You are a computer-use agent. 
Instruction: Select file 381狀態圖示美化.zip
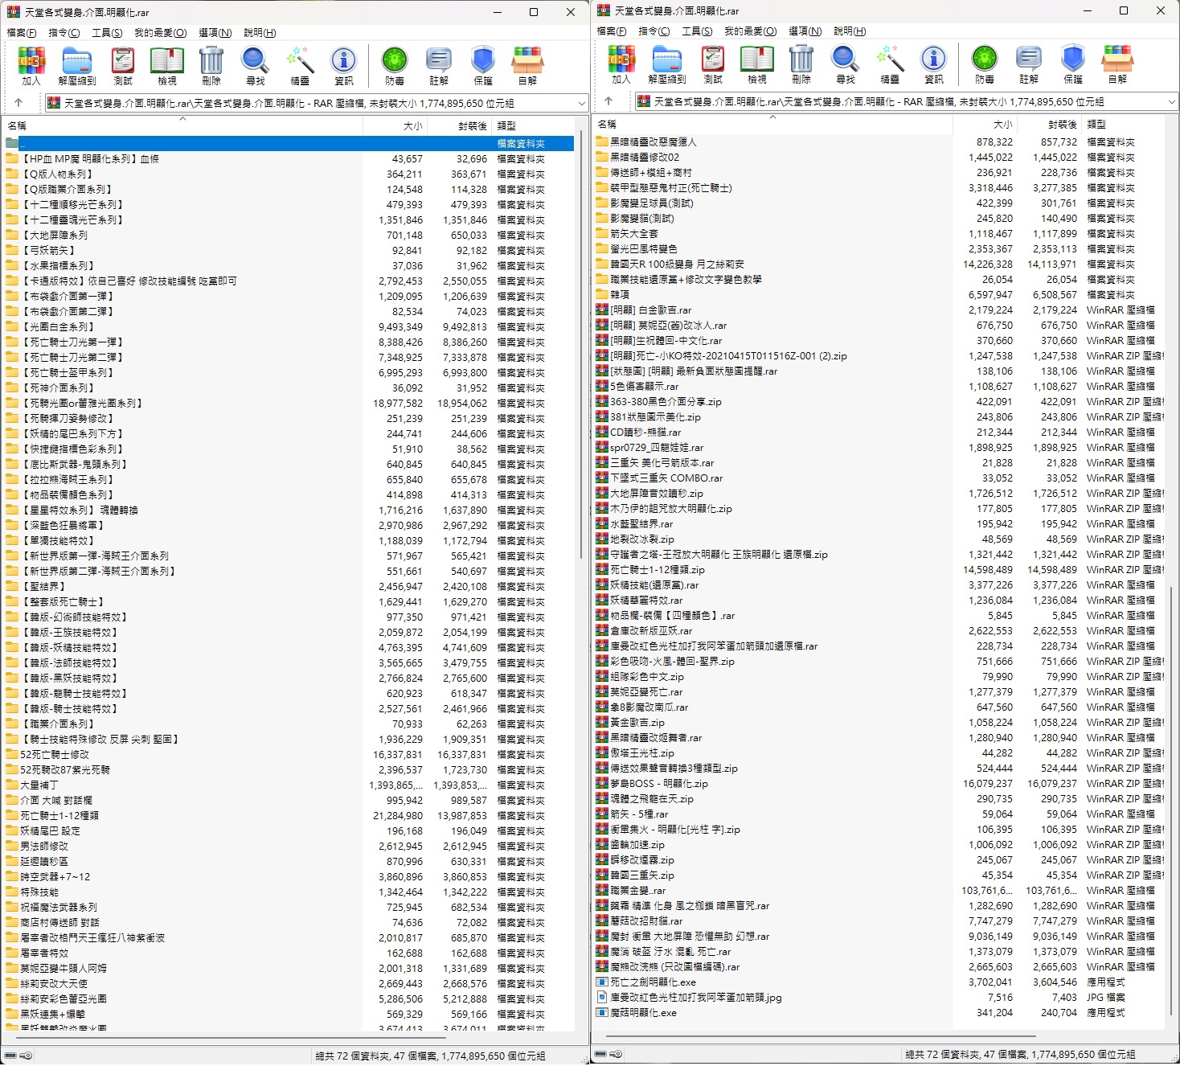879,417
